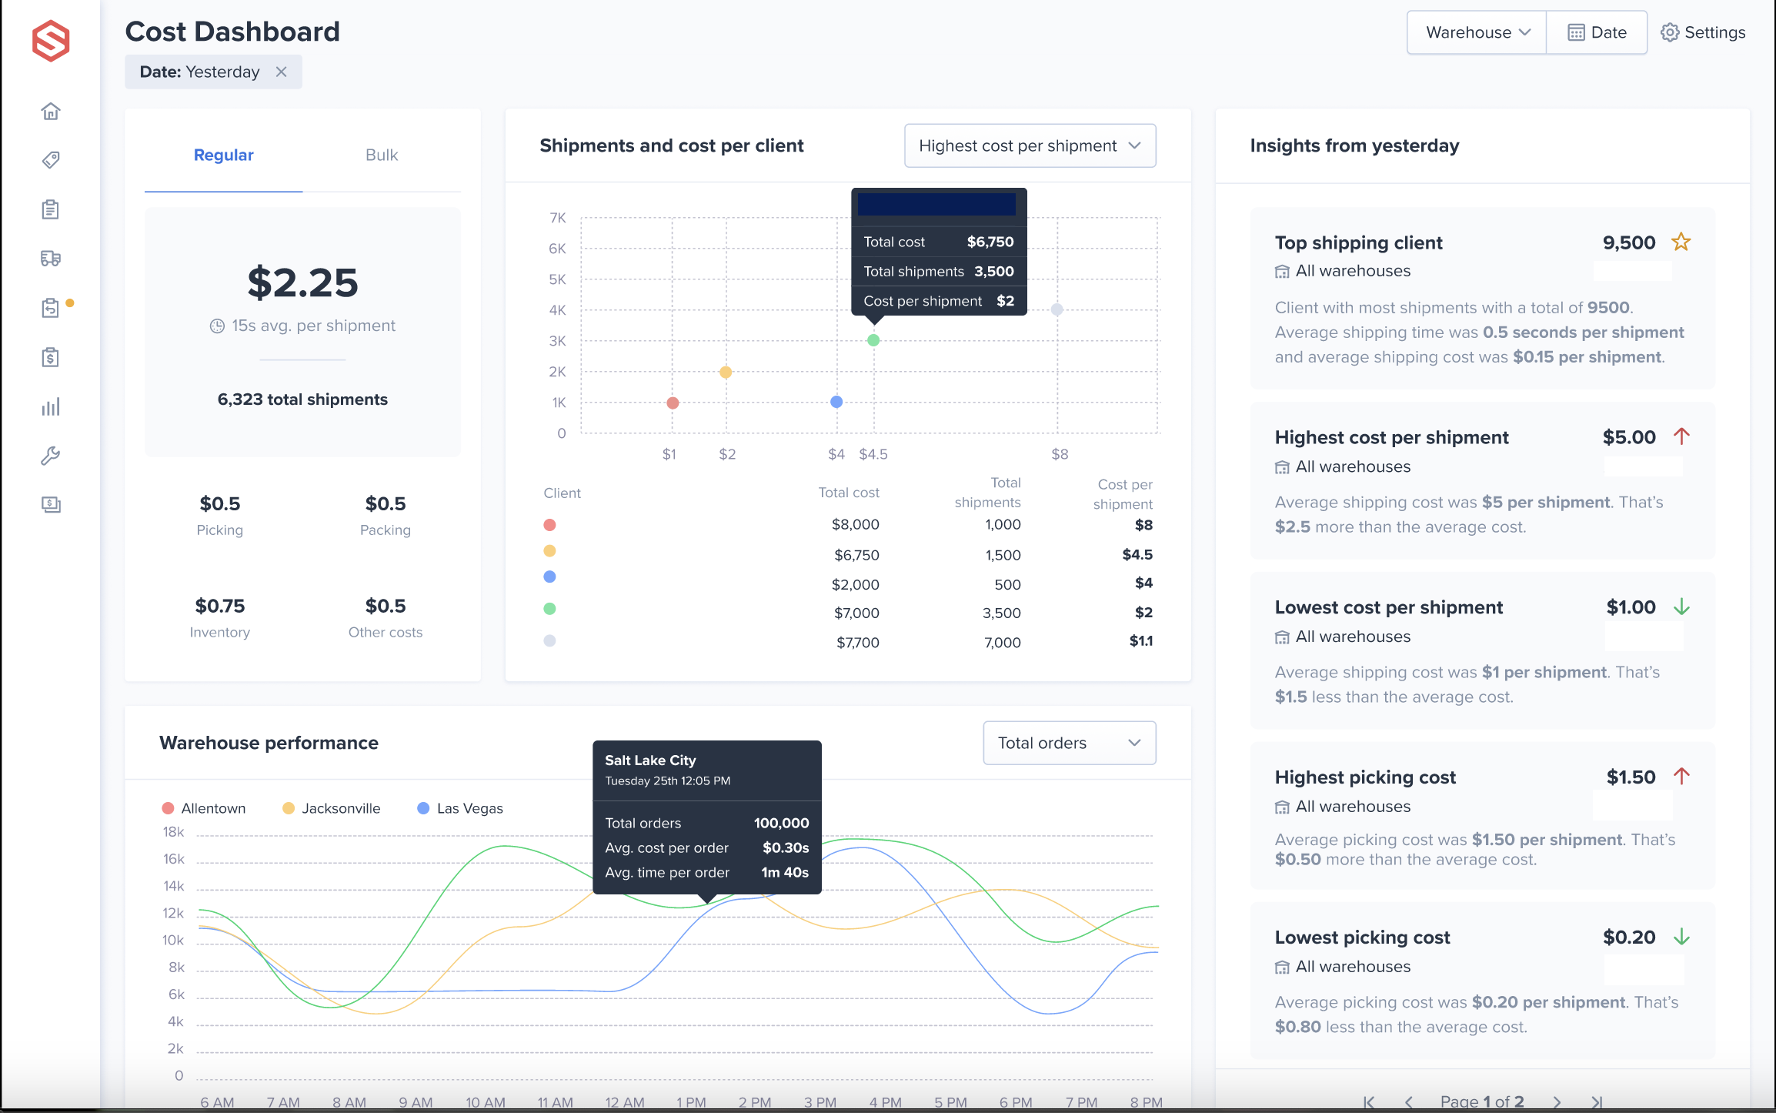The height and width of the screenshot is (1113, 1776).
Task: Click the green point on scatter chart
Action: [873, 340]
